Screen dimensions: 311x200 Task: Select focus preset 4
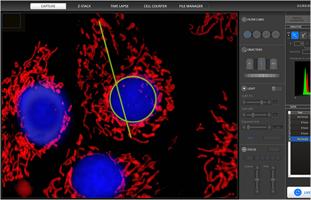[273, 158]
